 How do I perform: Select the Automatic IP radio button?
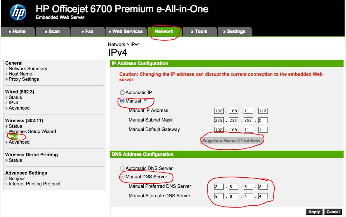(122, 93)
